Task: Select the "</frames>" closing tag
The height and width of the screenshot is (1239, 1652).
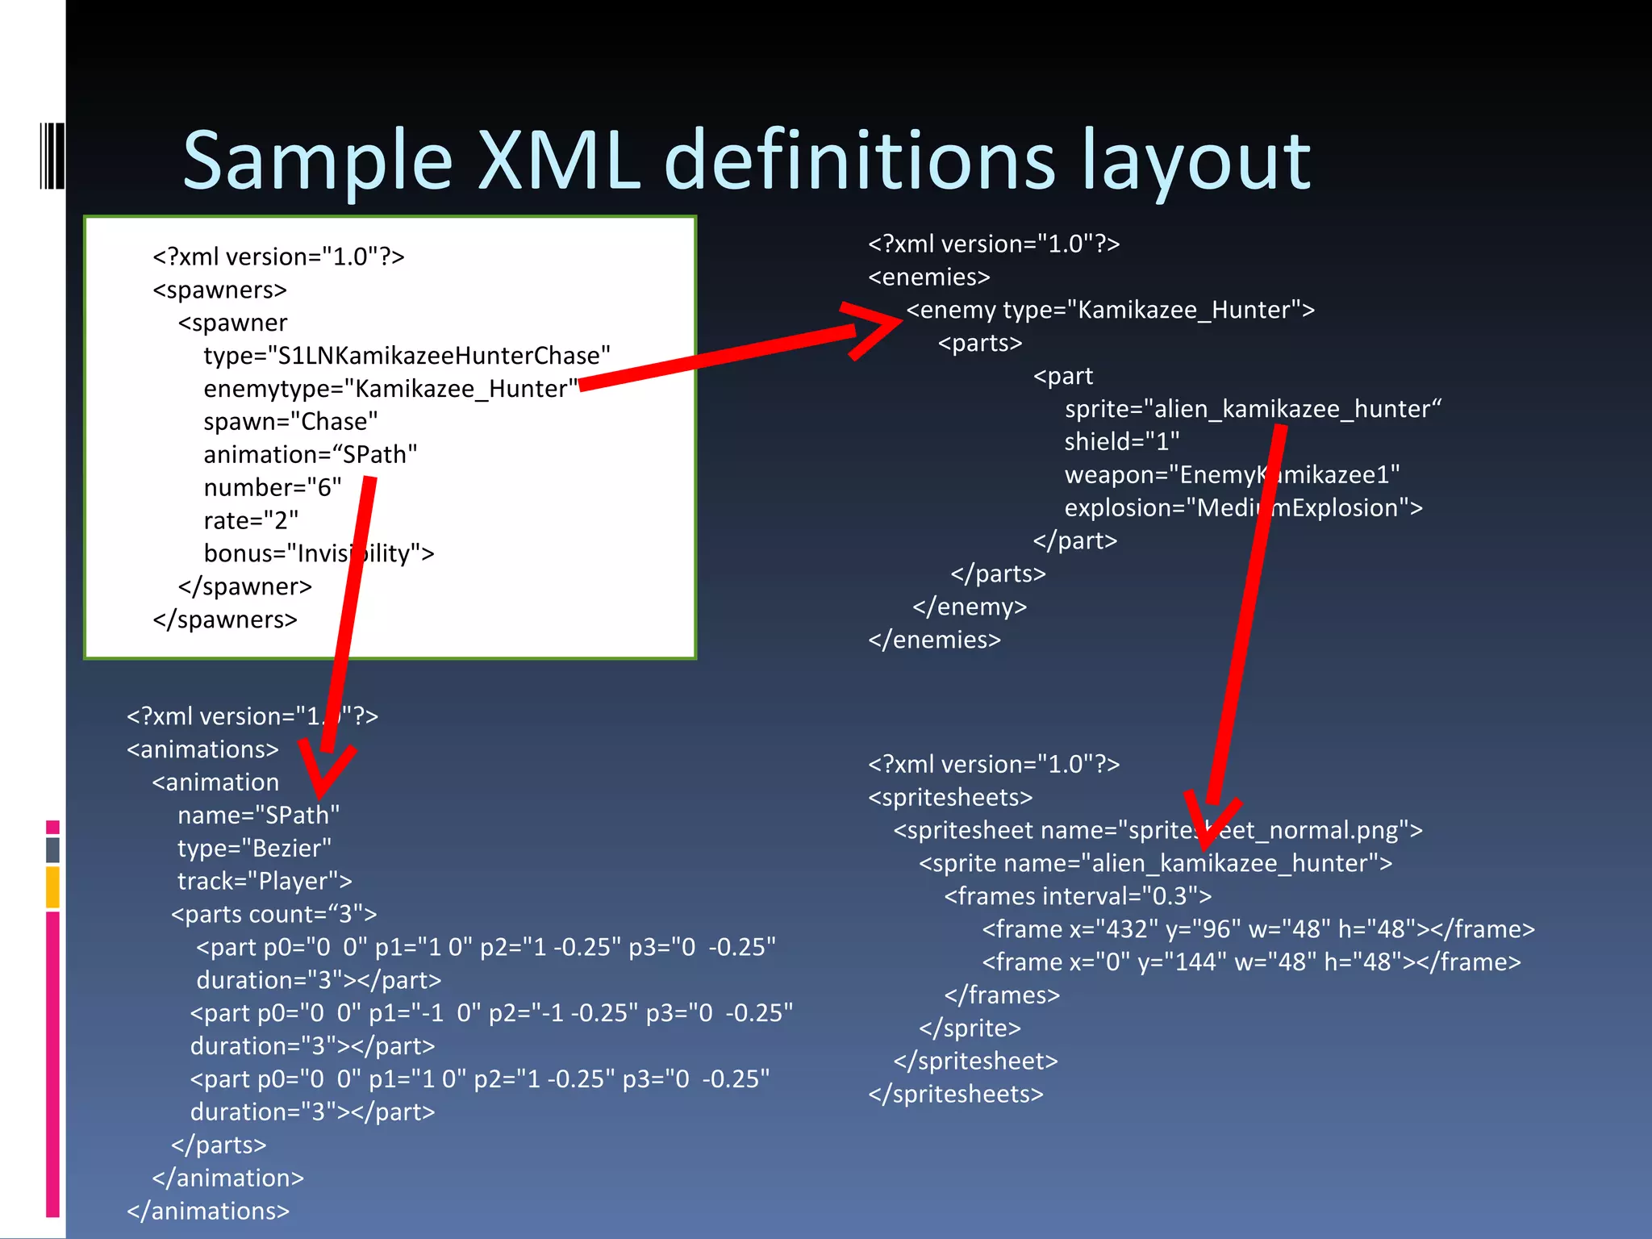Action: (1002, 995)
